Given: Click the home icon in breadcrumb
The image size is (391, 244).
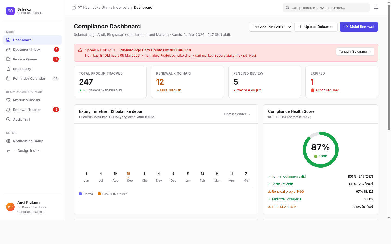Looking at the screenshot, I should [x=74, y=8].
